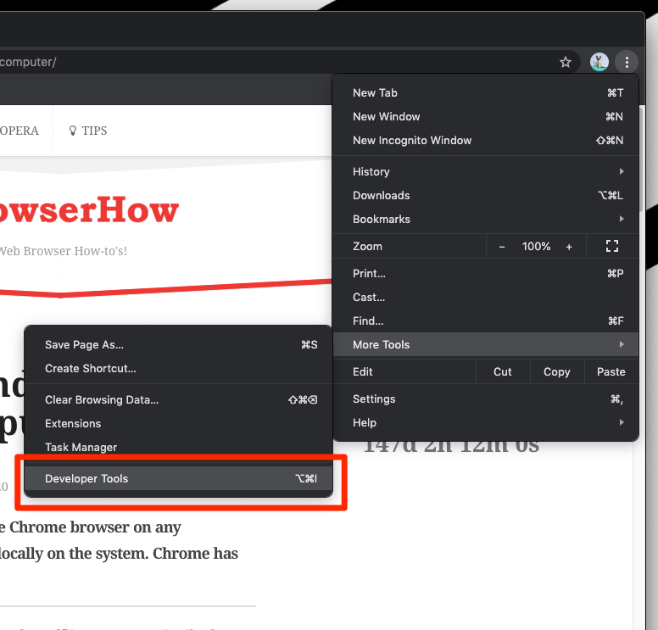Open Clear Browsing Data…
Image resolution: width=658 pixels, height=630 pixels.
[179, 400]
